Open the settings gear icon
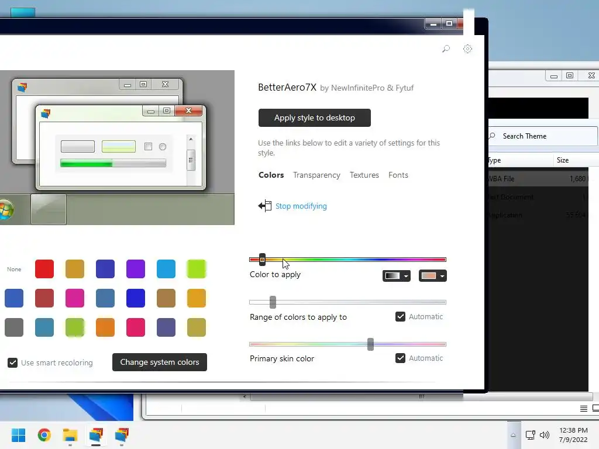Viewport: 599px width, 449px height. click(x=467, y=49)
